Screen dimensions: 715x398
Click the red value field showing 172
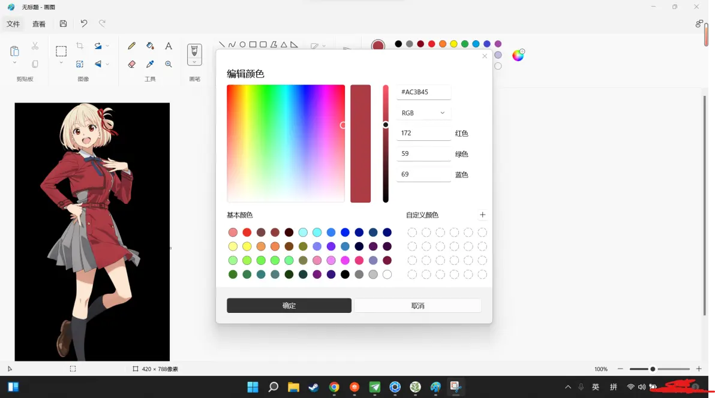pyautogui.click(x=423, y=133)
